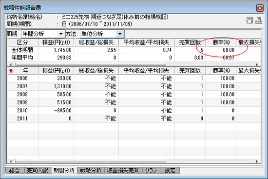
Task: Select the 2011 year row
Action: (134, 119)
